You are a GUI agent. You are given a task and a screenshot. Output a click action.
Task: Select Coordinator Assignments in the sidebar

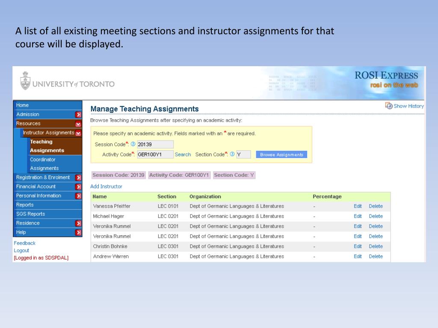[x=43, y=164]
